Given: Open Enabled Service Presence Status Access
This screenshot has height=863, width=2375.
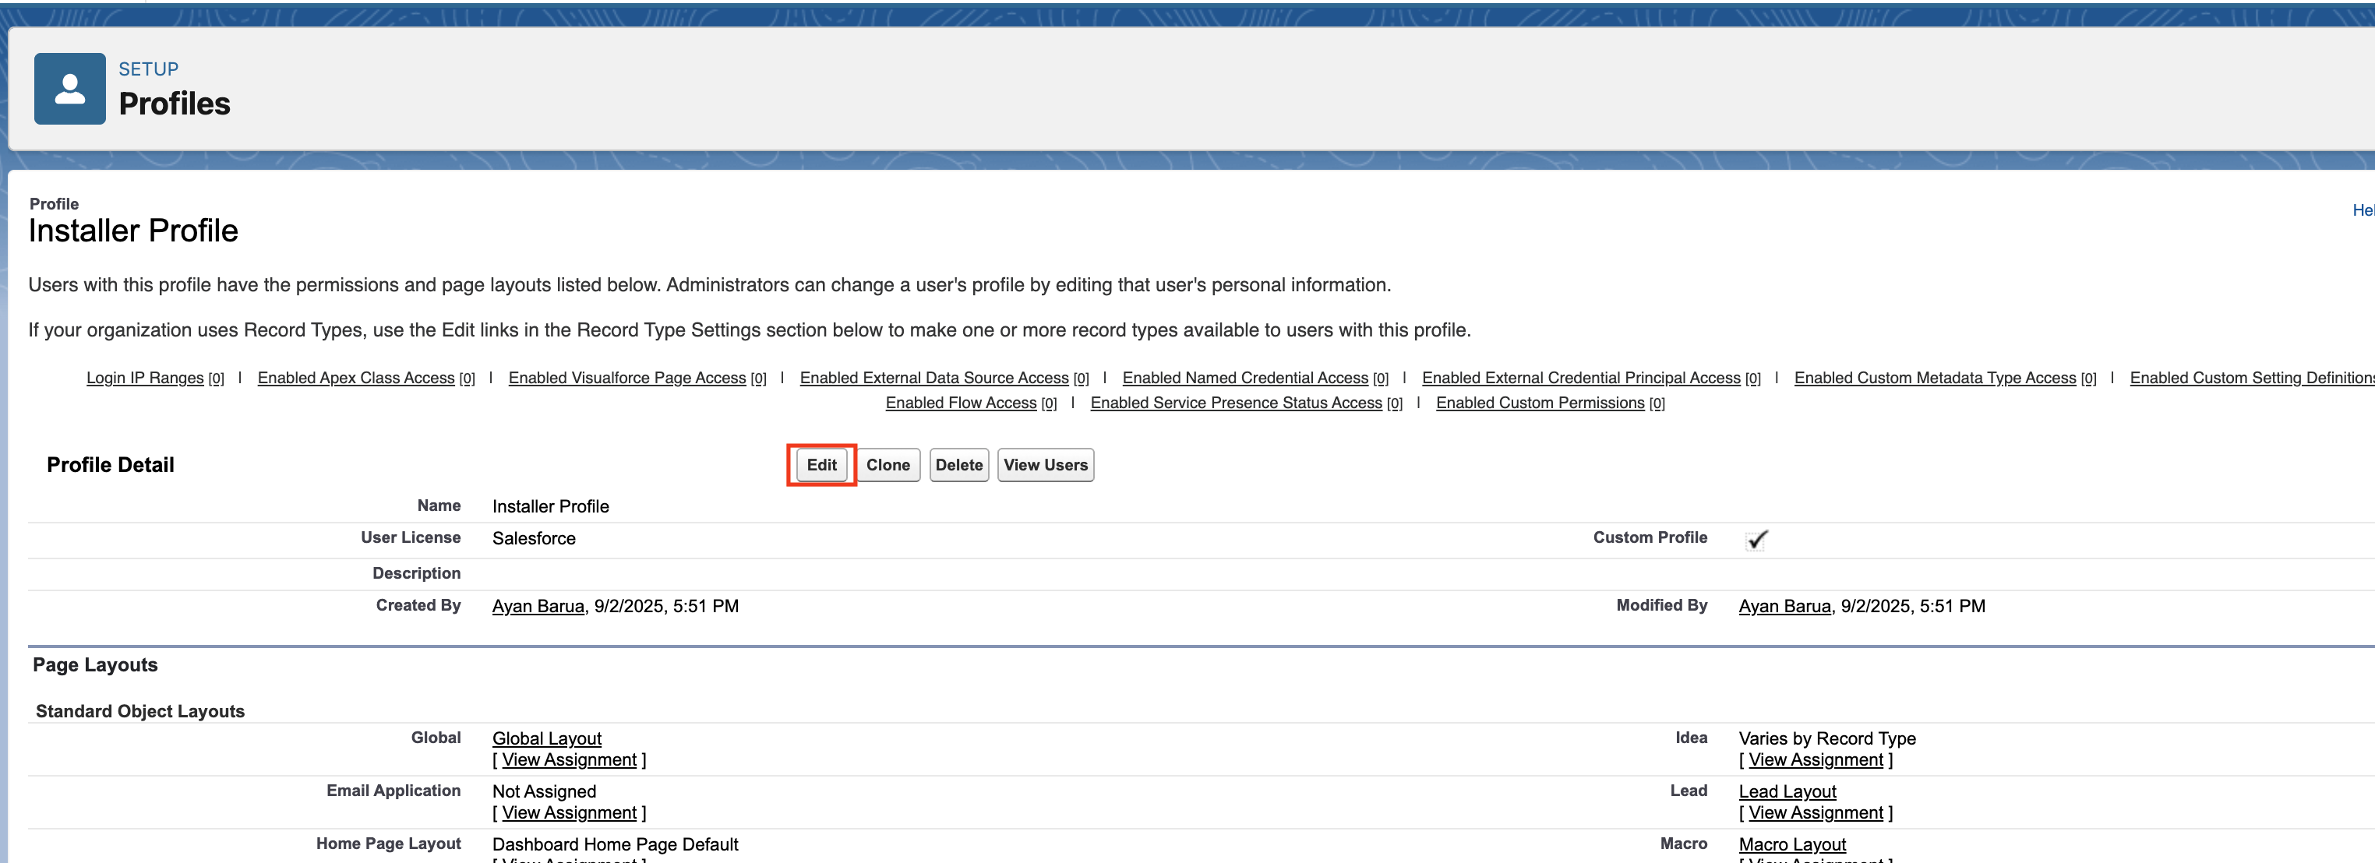Looking at the screenshot, I should (x=1236, y=402).
